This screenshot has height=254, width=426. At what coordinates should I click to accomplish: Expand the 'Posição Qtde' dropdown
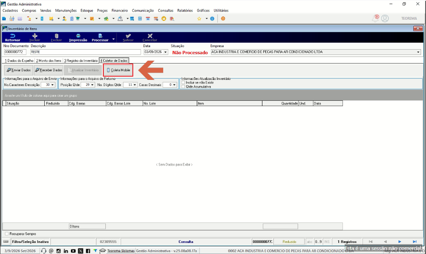tap(92, 85)
